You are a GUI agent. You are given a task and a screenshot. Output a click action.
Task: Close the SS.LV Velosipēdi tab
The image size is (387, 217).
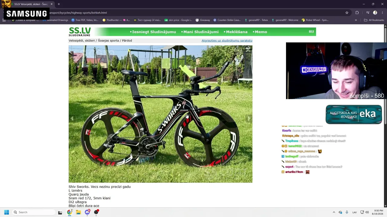tap(51, 4)
